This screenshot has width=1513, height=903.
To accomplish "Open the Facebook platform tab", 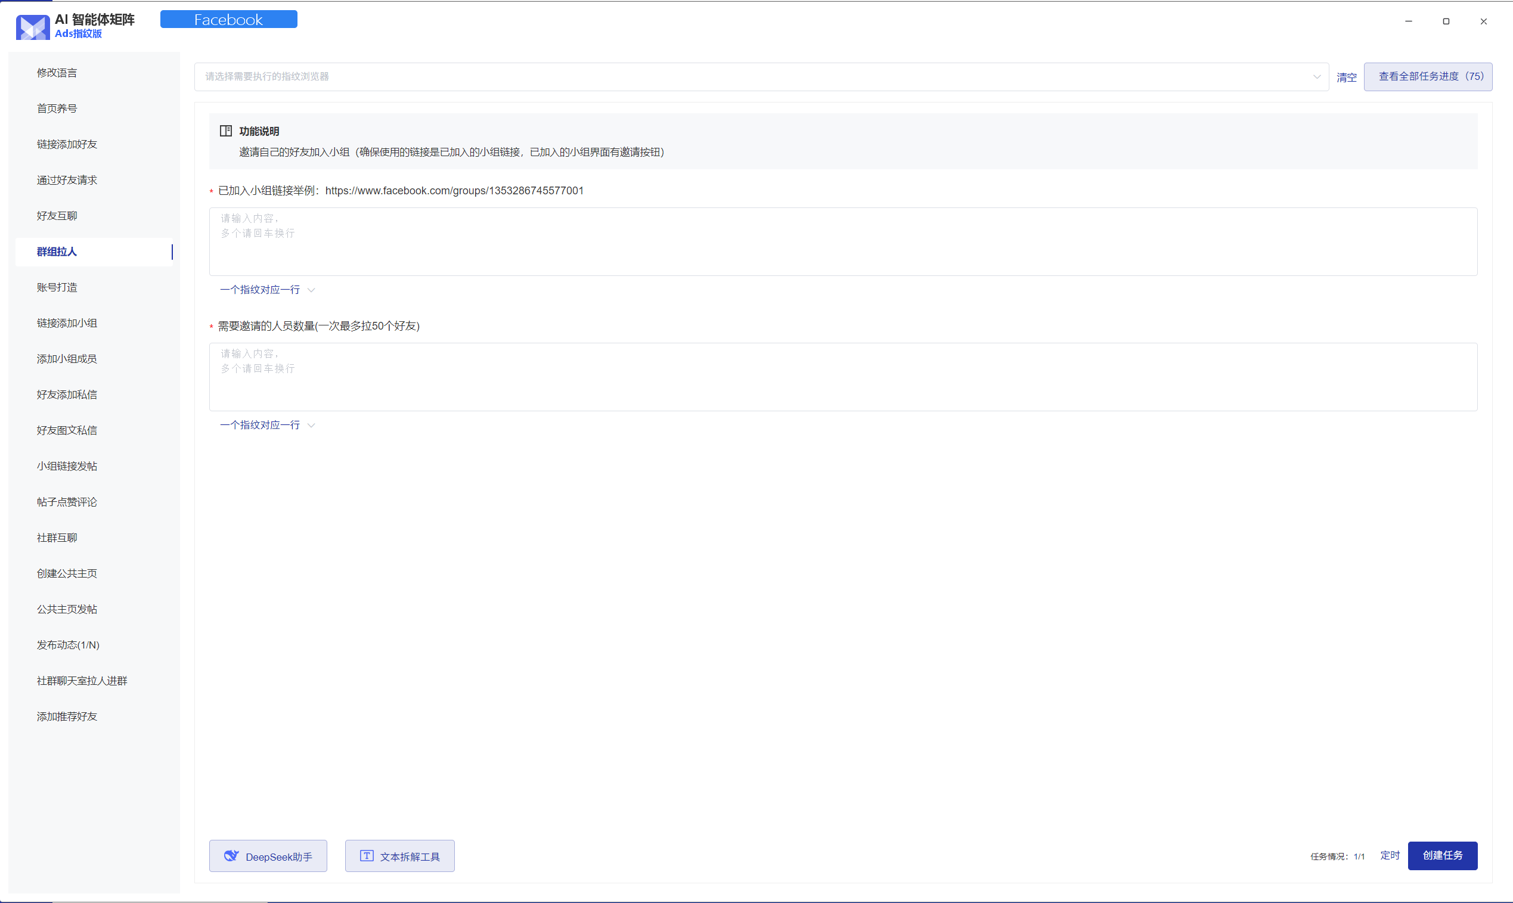I will pos(228,20).
